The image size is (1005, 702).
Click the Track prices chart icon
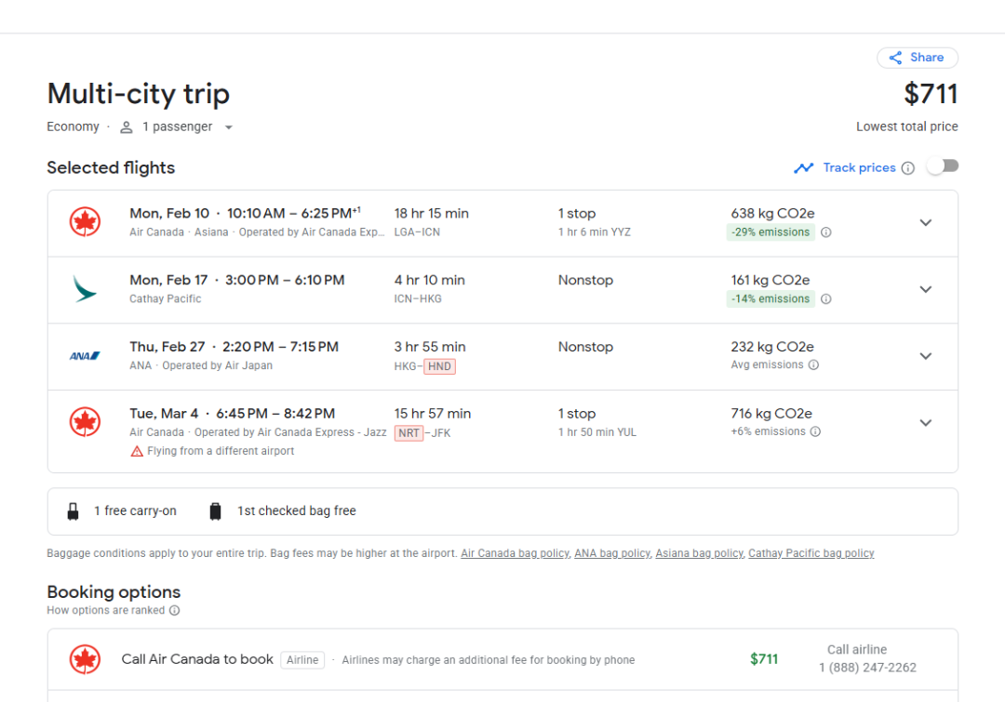tap(804, 167)
